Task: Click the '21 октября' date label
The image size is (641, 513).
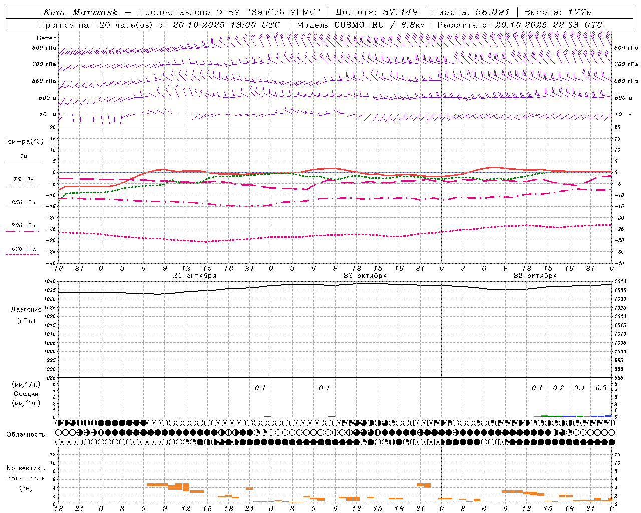Action: (195, 276)
